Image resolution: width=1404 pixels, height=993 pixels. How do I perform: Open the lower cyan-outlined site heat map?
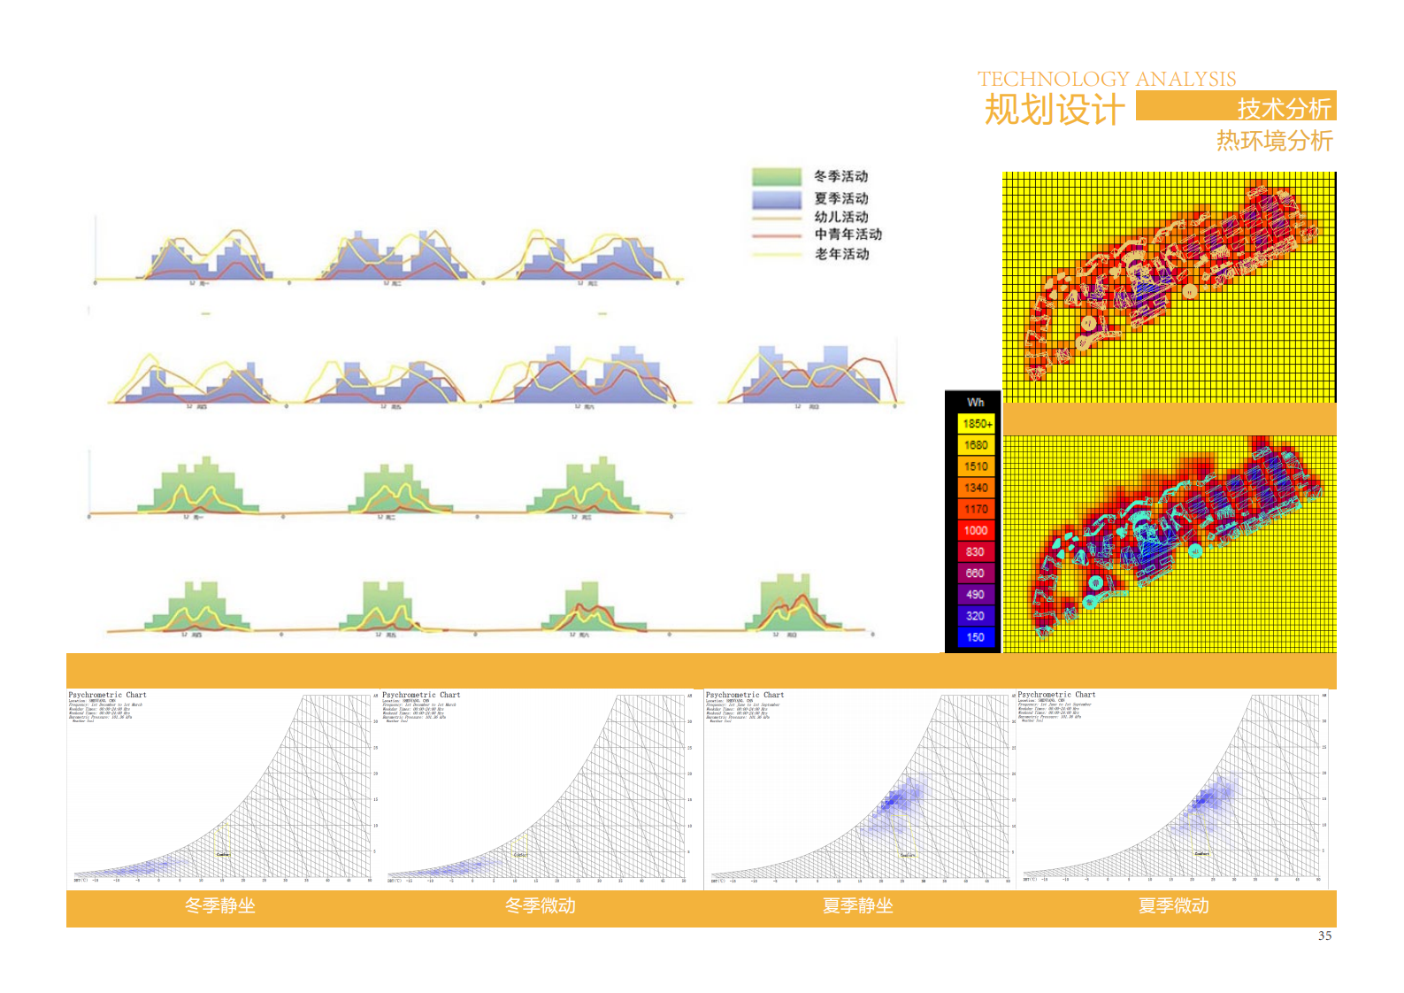tap(1168, 543)
